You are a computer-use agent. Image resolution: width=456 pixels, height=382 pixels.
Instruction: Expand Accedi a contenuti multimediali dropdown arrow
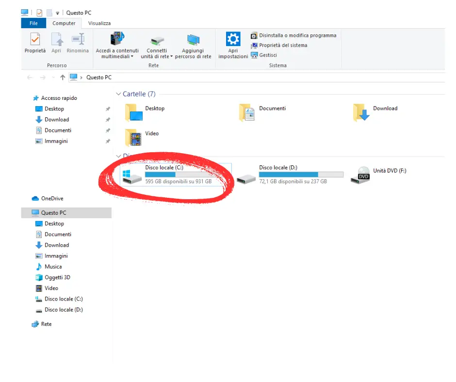[x=132, y=56]
